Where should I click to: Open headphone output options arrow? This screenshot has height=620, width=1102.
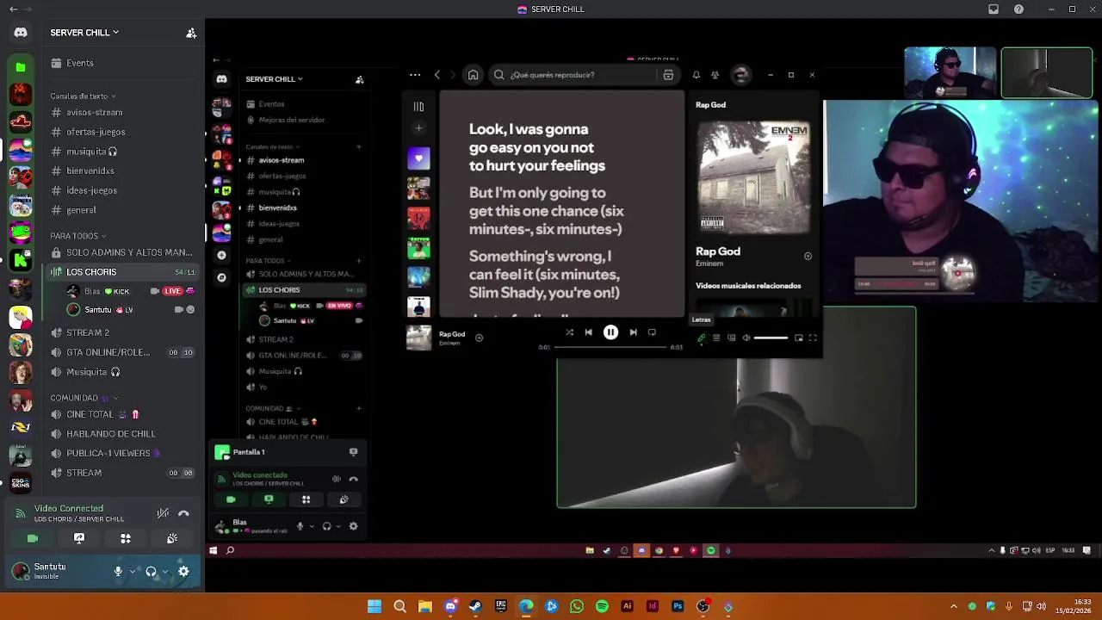click(165, 571)
